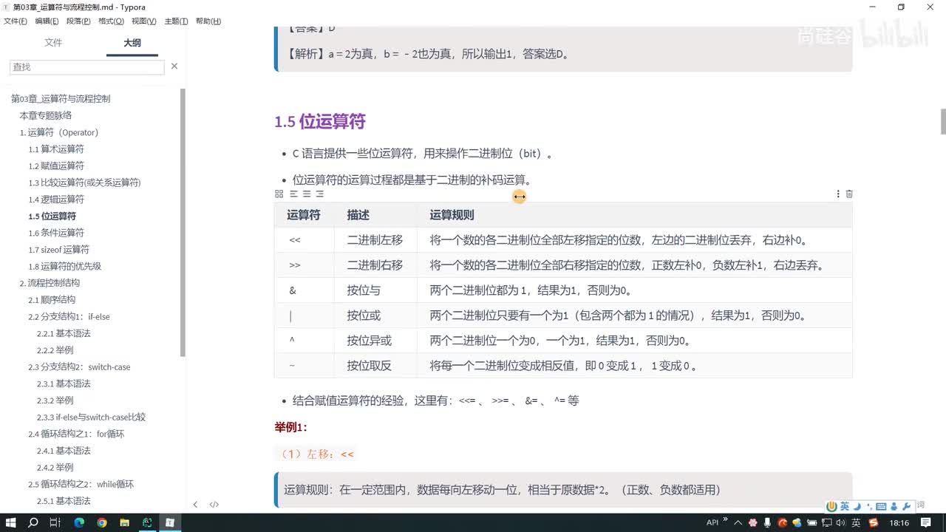Switch to the 大纲 sidebar tab

(x=132, y=43)
